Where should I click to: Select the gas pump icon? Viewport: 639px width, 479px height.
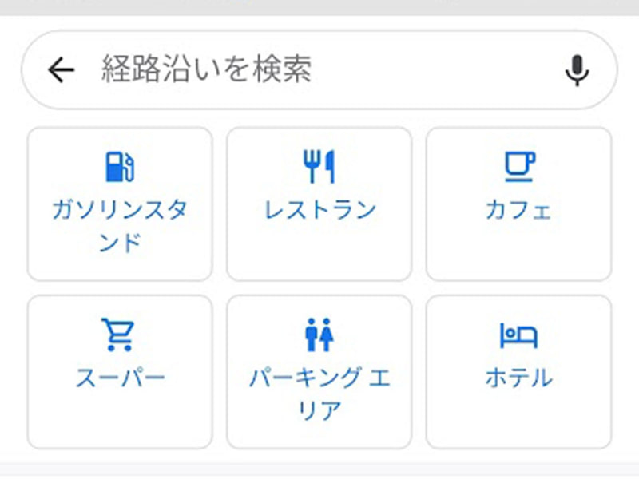coord(120,165)
